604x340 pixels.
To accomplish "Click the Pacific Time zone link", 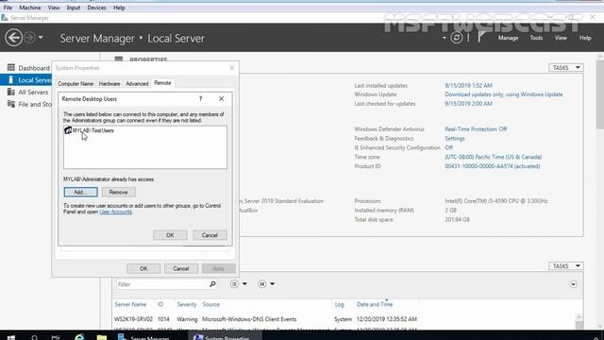I will 494,157.
